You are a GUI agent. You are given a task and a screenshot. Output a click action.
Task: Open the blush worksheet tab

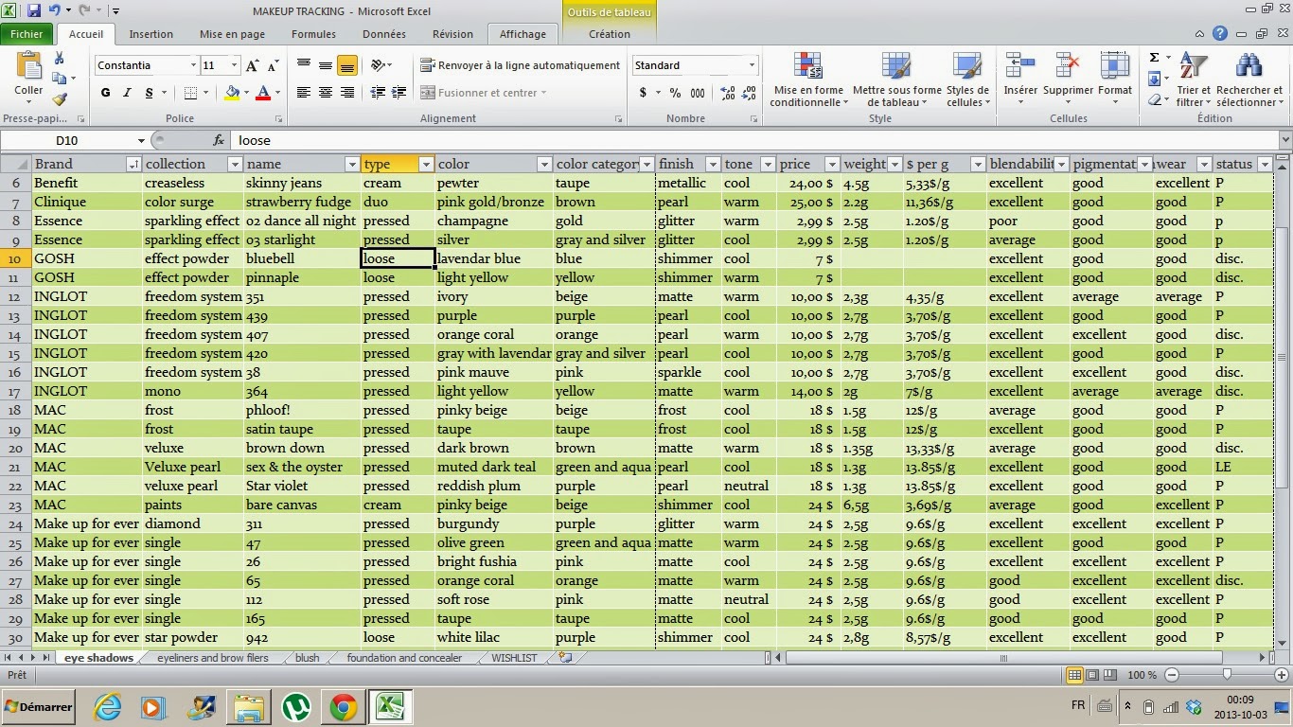[307, 658]
